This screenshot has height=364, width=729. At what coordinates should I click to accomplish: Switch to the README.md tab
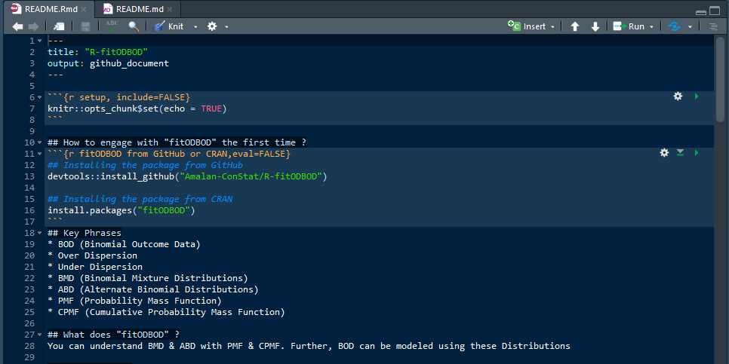tap(137, 9)
